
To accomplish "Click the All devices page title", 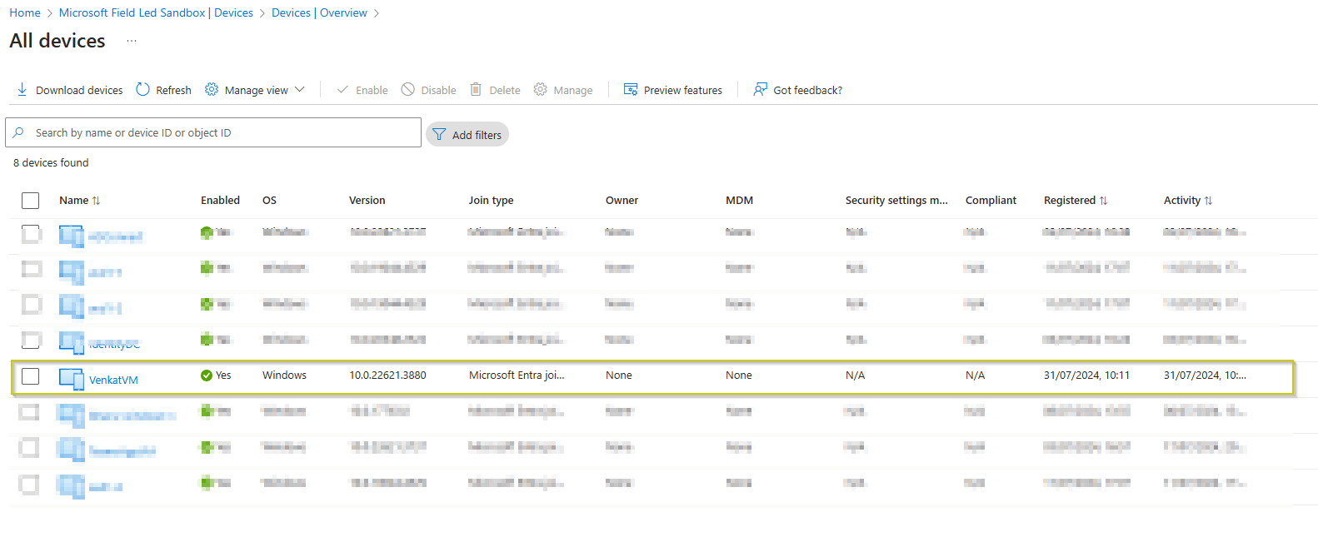I will [57, 41].
